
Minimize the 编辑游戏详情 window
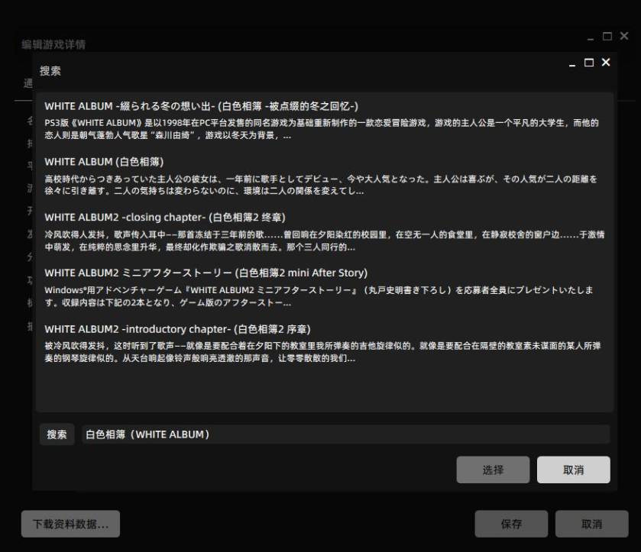coord(591,38)
